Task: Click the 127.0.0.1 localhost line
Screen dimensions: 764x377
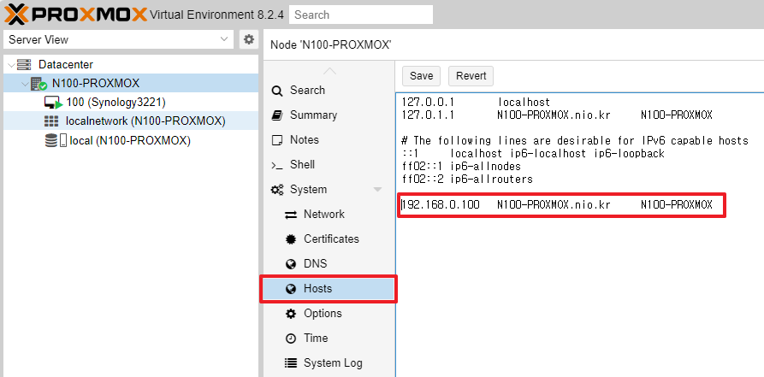Action: 476,103
